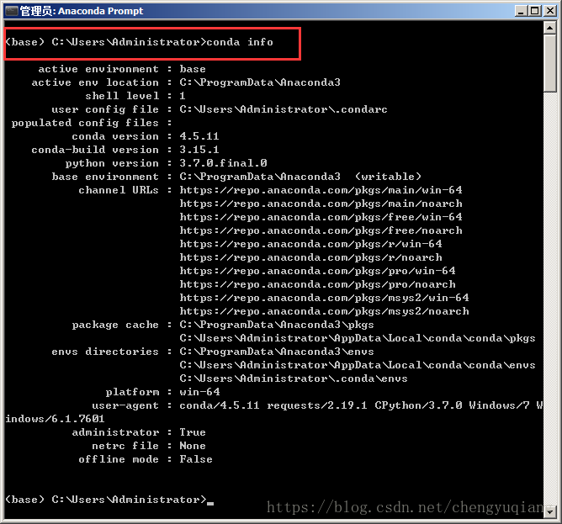Click the 'offline mode : False' line
This screenshot has height=524, width=562.
coord(146,459)
